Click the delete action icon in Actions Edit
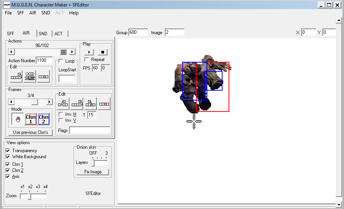This screenshot has width=344, height=209. point(43,76)
